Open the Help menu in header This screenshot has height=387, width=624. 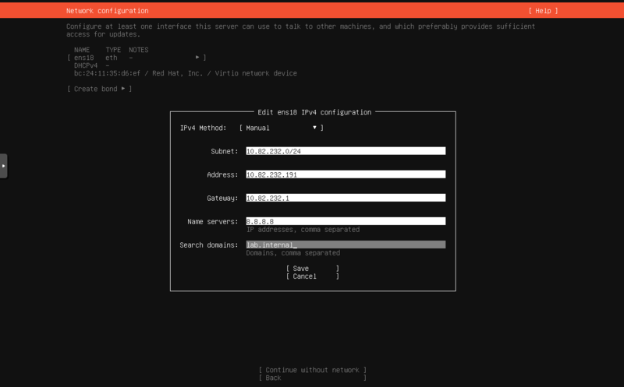click(x=542, y=11)
